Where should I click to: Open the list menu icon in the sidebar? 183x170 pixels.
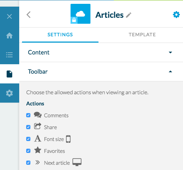click(x=9, y=55)
